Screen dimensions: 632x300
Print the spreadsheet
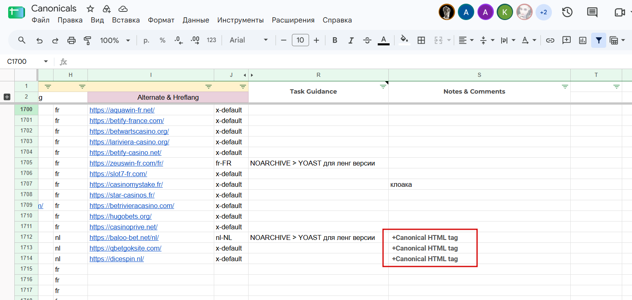coord(72,40)
